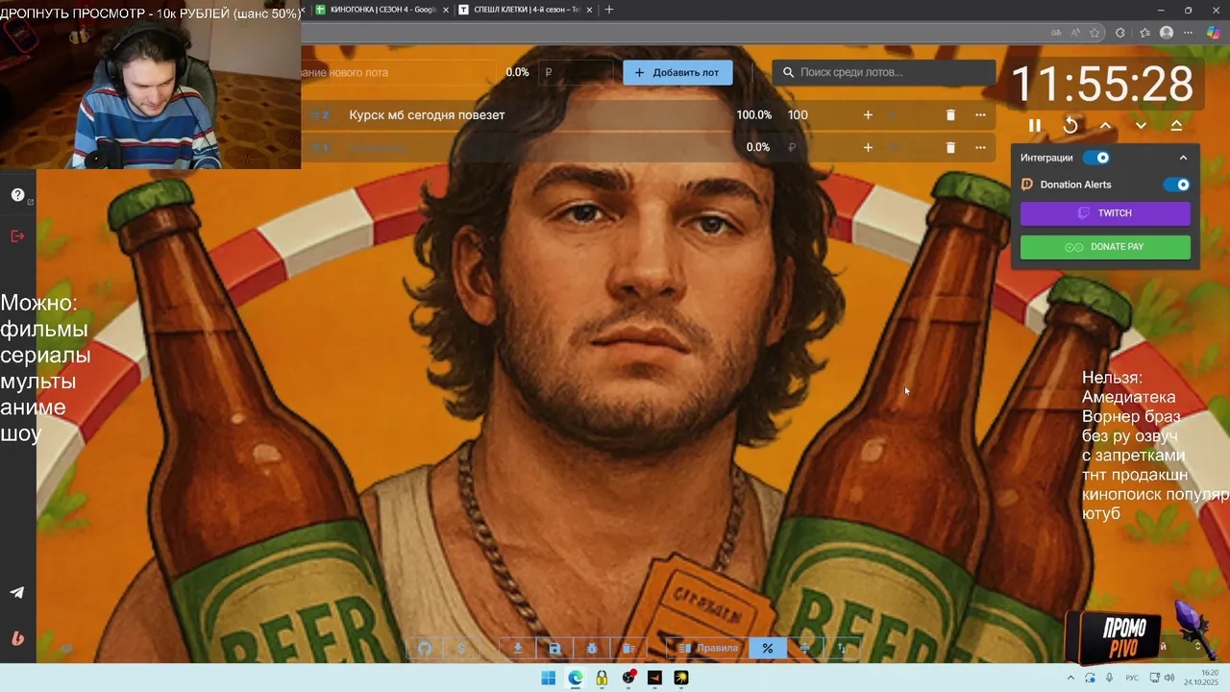Click the sort arrows icon in bottom toolbar
Screen dimensions: 1230x692
click(842, 648)
